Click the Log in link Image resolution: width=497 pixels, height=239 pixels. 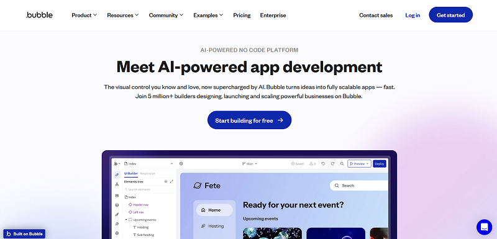(x=413, y=15)
